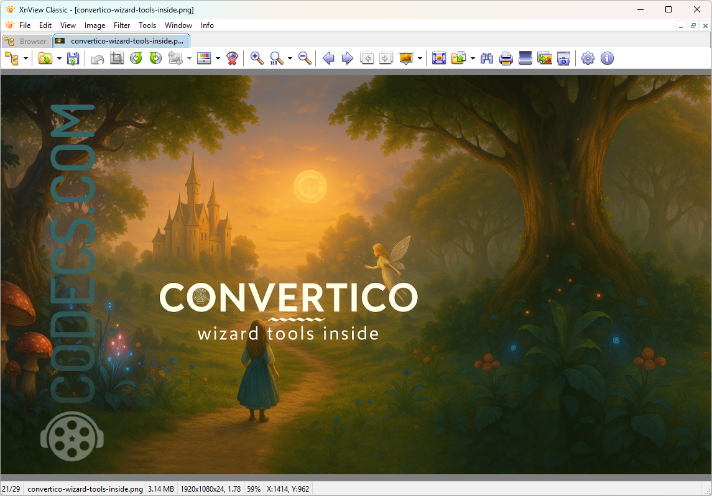Click the displayed CONVERTICO image
712x496 pixels.
coord(356,275)
